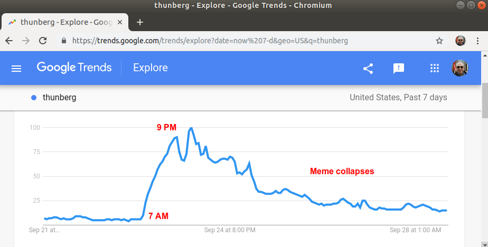Click the Google Trends logo
The height and width of the screenshot is (247, 488).
(x=74, y=68)
